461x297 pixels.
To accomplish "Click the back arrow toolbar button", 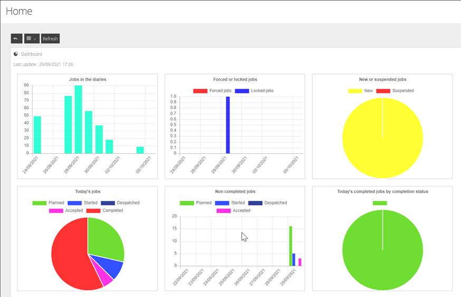I will tap(16, 38).
